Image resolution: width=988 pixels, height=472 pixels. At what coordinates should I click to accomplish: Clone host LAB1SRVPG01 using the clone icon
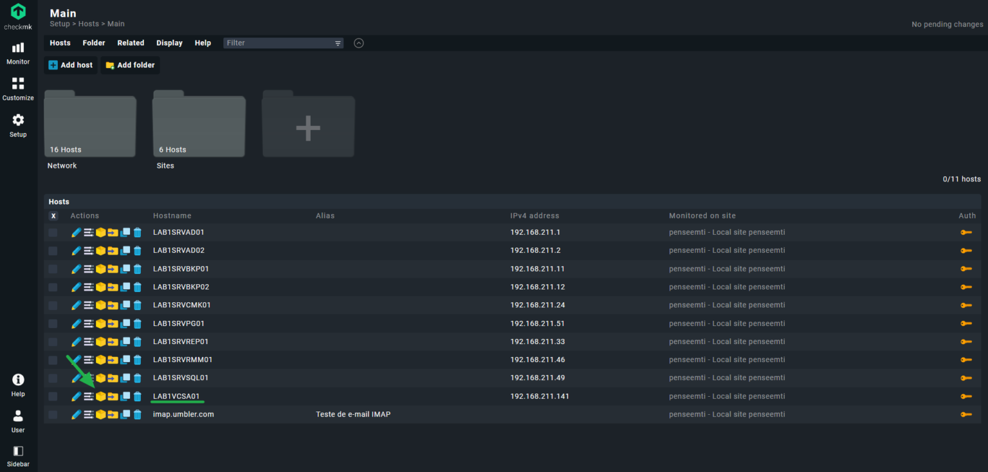pos(125,323)
